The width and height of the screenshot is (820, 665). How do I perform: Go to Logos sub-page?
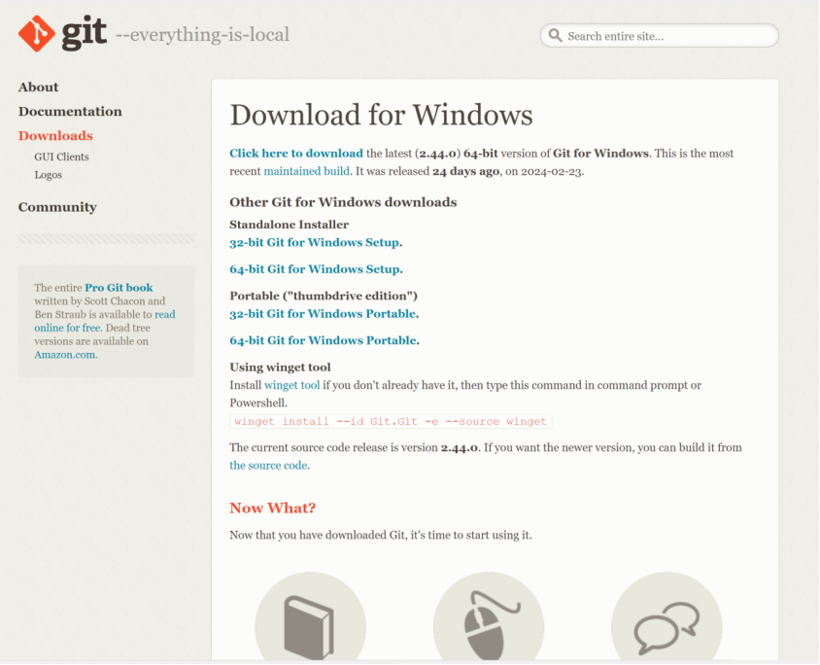(x=49, y=175)
